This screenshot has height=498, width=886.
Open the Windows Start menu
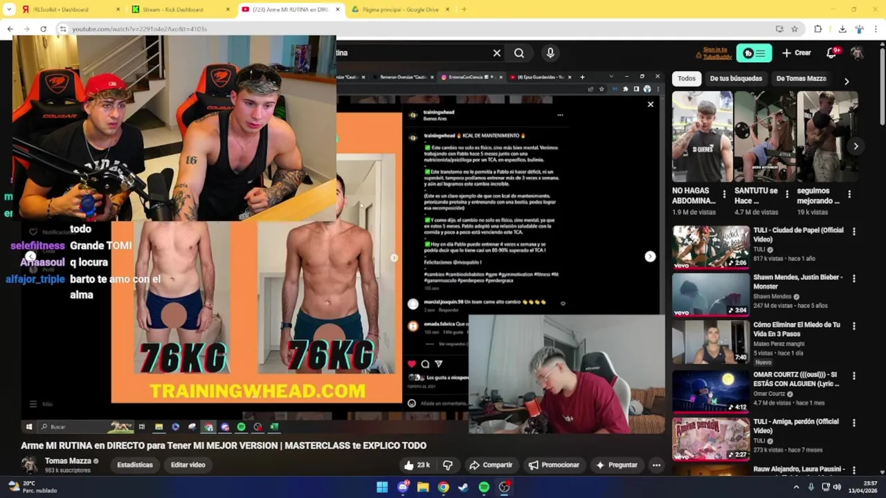(x=382, y=487)
